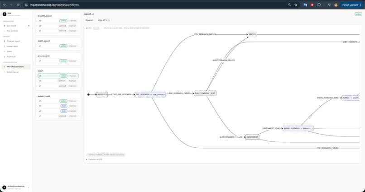This screenshot has width=365, height=192.
Task: Click the user avatar at sidebar bottom
Action: pyautogui.click(x=4, y=187)
